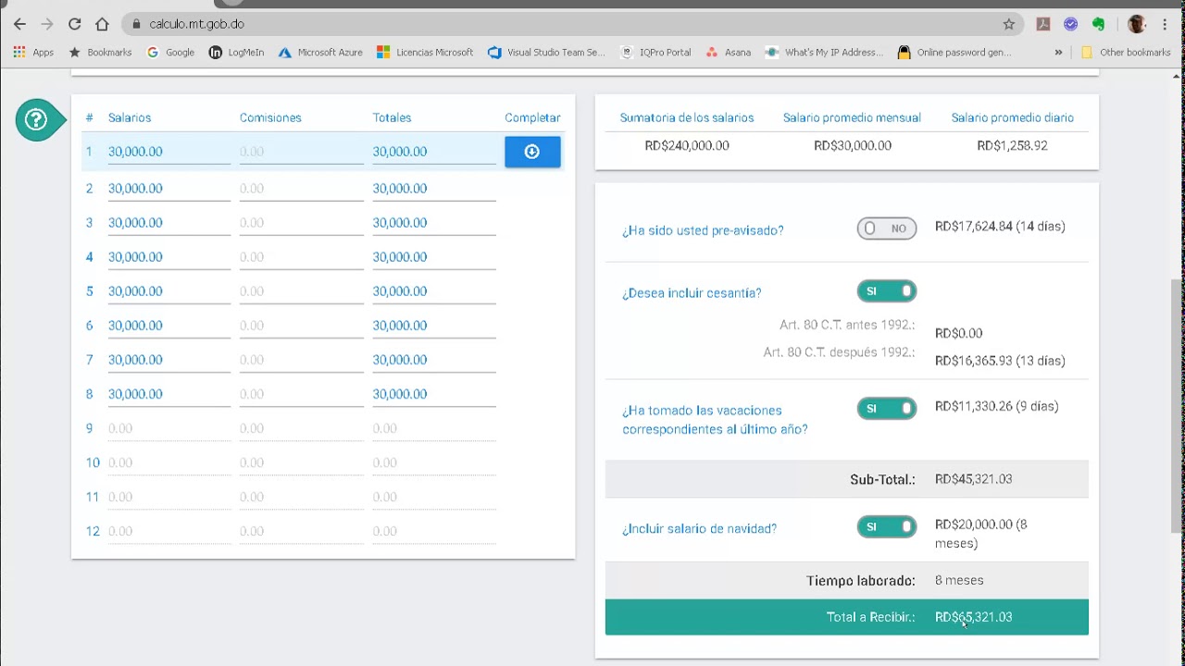Click Sub-Total RD$45,321.03 value
1185x666 pixels.
pyautogui.click(x=973, y=479)
